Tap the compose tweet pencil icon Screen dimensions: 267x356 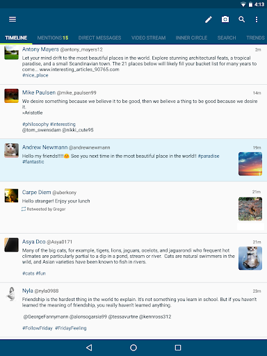209,19
